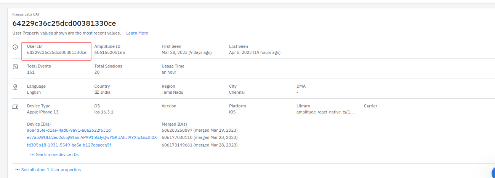Click the Amplitude ID value 606165205165

pos(109,52)
